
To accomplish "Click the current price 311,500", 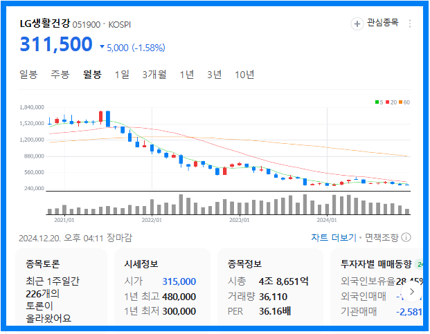I will 56,44.
